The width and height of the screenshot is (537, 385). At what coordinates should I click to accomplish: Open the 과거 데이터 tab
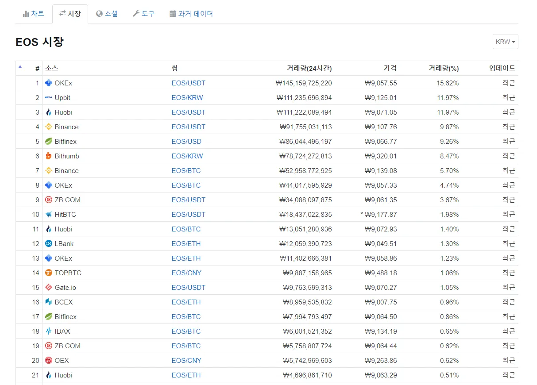(x=191, y=14)
